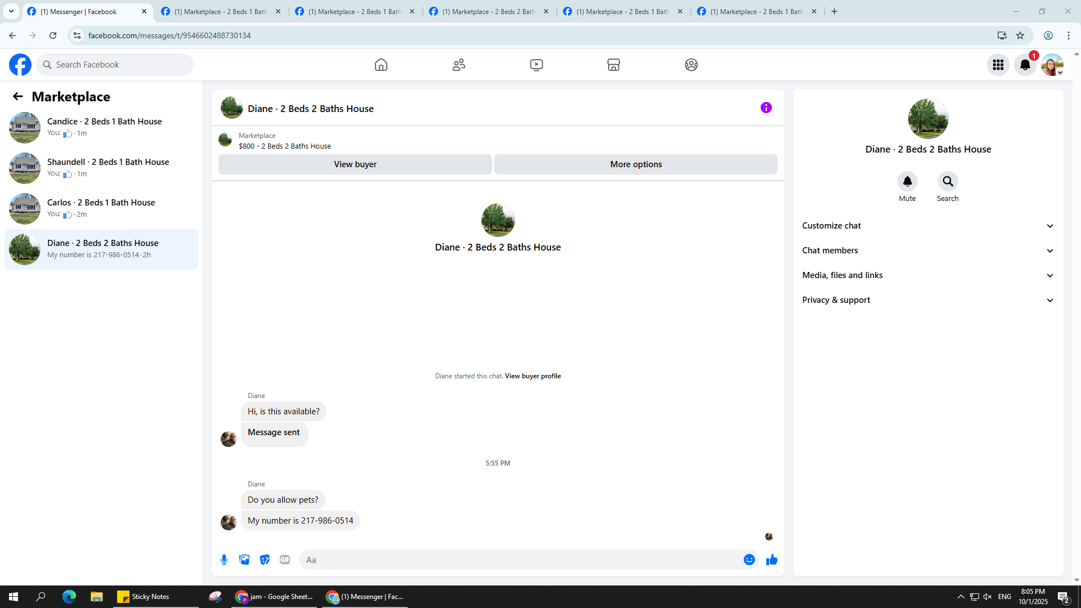Switch to the fifth browser tab (Marketplace)
Screen dimensions: 1081x608
[623, 11]
